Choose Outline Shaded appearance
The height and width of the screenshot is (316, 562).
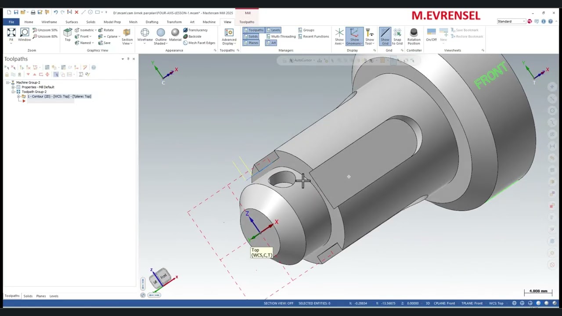pos(161,36)
